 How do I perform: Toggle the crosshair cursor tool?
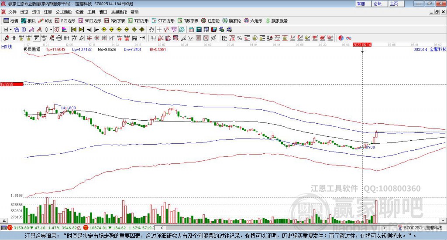[x=159, y=30]
